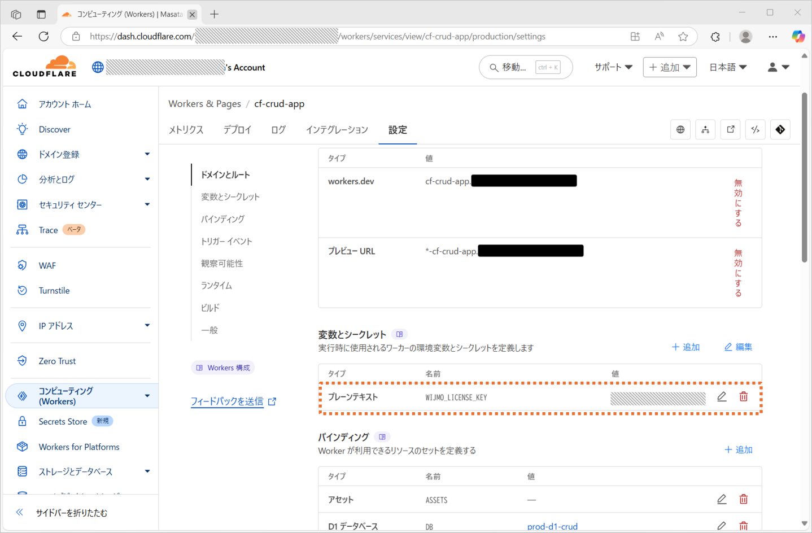
Task: Jump to Bindings (バインディング) nav item
Action: pyautogui.click(x=223, y=219)
